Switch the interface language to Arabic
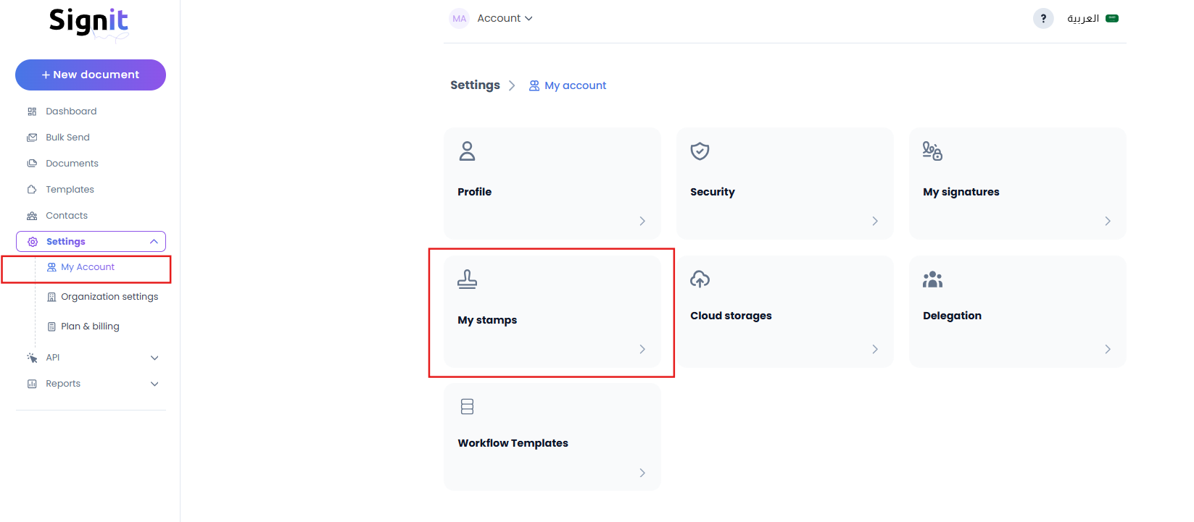 1084,18
